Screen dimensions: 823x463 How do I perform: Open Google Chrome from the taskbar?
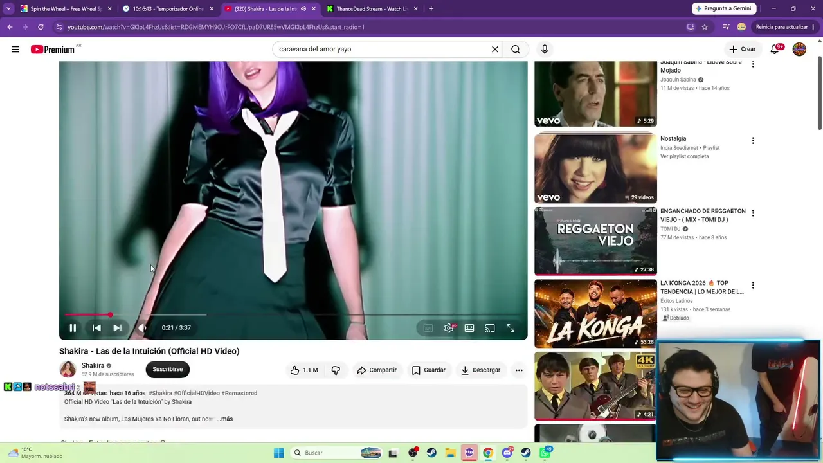pyautogui.click(x=488, y=453)
